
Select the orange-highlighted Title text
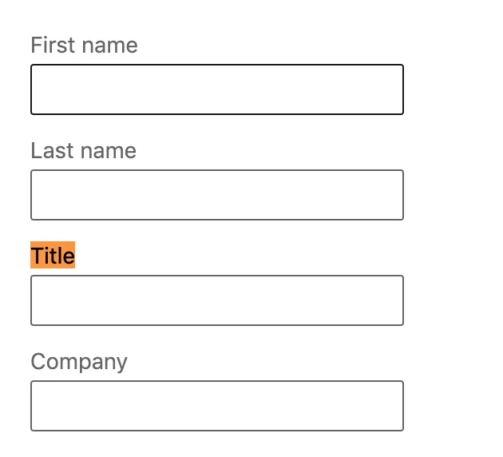pos(53,256)
